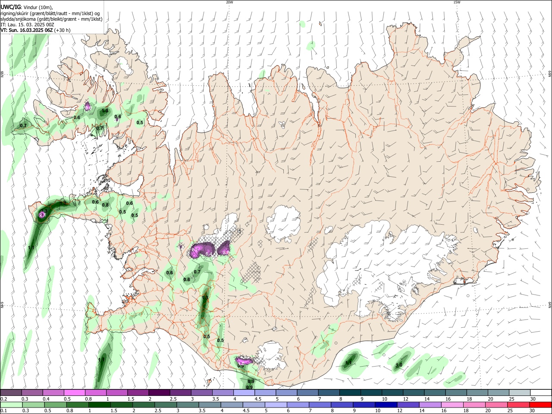
Task: Select the light pink 16 rain legend swatch
Action: pyautogui.click(x=452, y=405)
